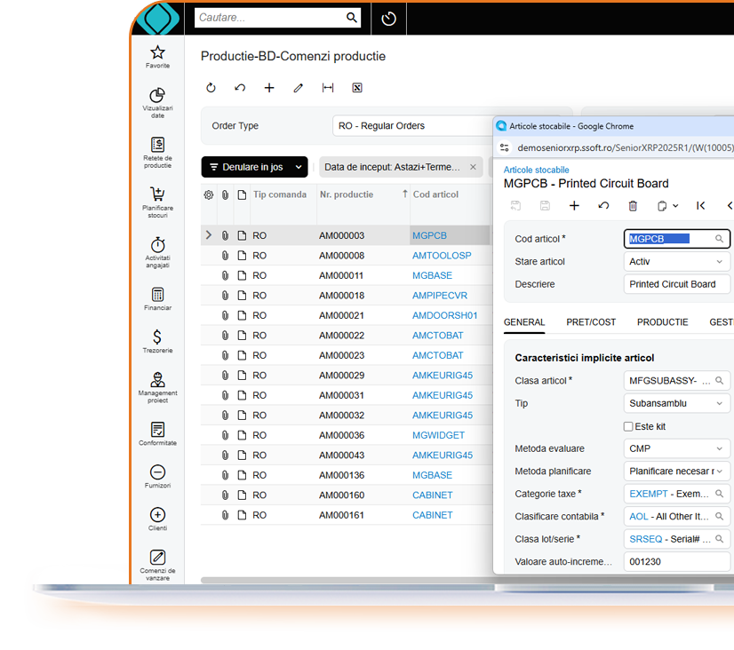
Task: Select the pencil edit icon in the toolbar
Action: tap(298, 87)
